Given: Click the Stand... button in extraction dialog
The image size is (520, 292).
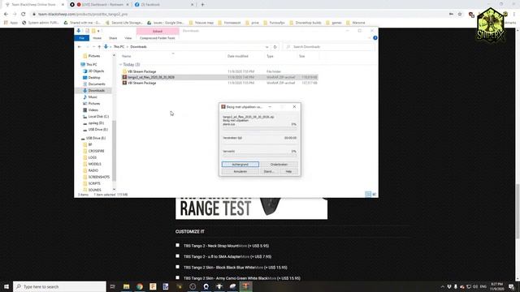Looking at the screenshot, I should coord(268,171).
